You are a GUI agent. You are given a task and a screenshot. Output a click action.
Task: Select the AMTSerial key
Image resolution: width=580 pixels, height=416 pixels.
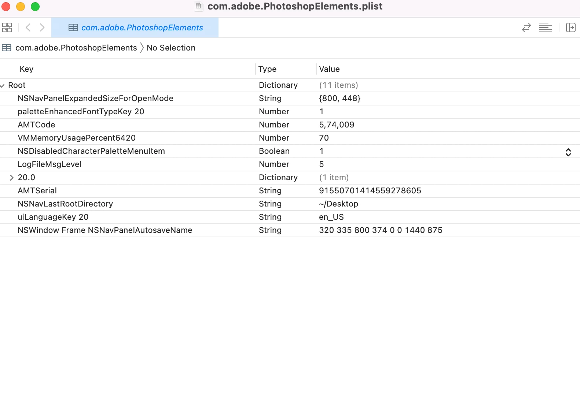point(37,190)
